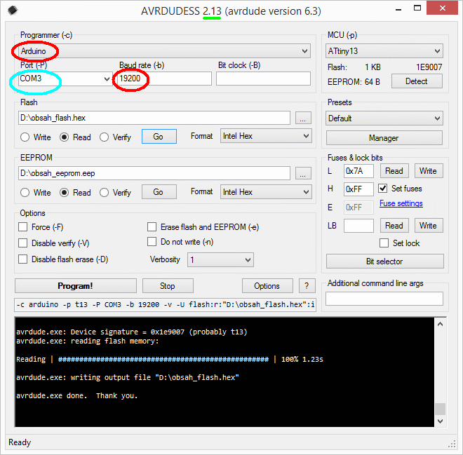This screenshot has width=463, height=455.
Task: Close the AVRDUDESS window
Action: tap(443, 8)
